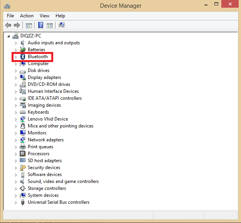Expand the Universal Serial Bus controllers arrow
This screenshot has width=241, height=223.
pos(16,203)
